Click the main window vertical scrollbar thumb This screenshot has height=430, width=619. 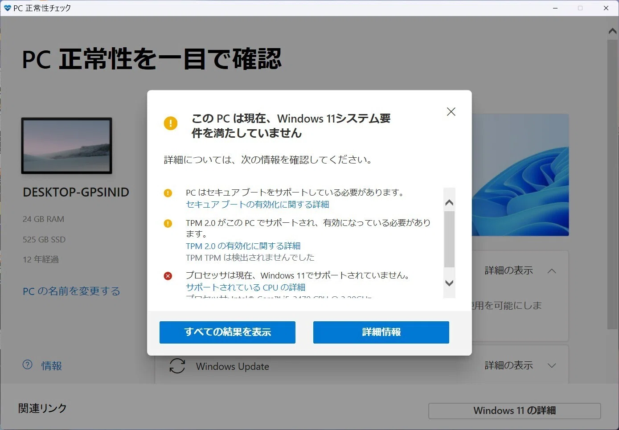(x=613, y=184)
